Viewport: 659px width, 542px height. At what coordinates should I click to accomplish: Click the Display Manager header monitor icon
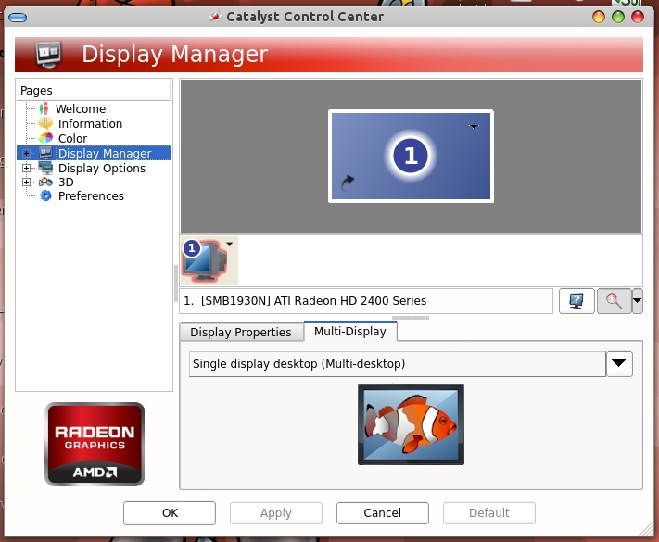(48, 55)
